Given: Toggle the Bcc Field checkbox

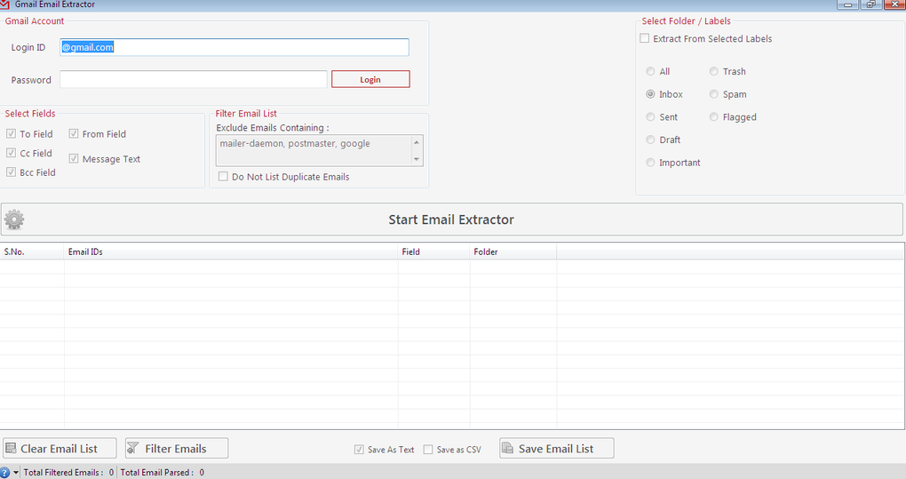Looking at the screenshot, I should tap(11, 172).
